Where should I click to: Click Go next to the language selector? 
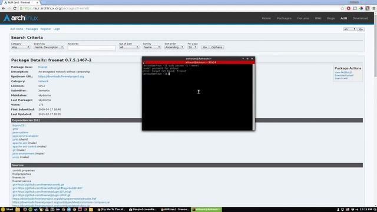[361, 29]
